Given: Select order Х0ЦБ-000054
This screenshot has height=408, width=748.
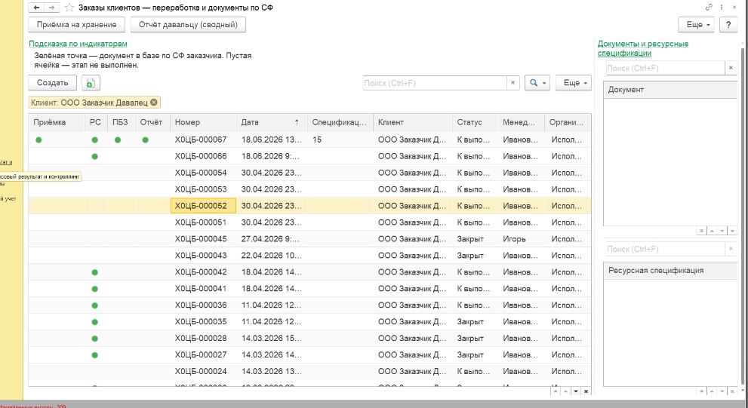Looking at the screenshot, I should click(x=201, y=173).
